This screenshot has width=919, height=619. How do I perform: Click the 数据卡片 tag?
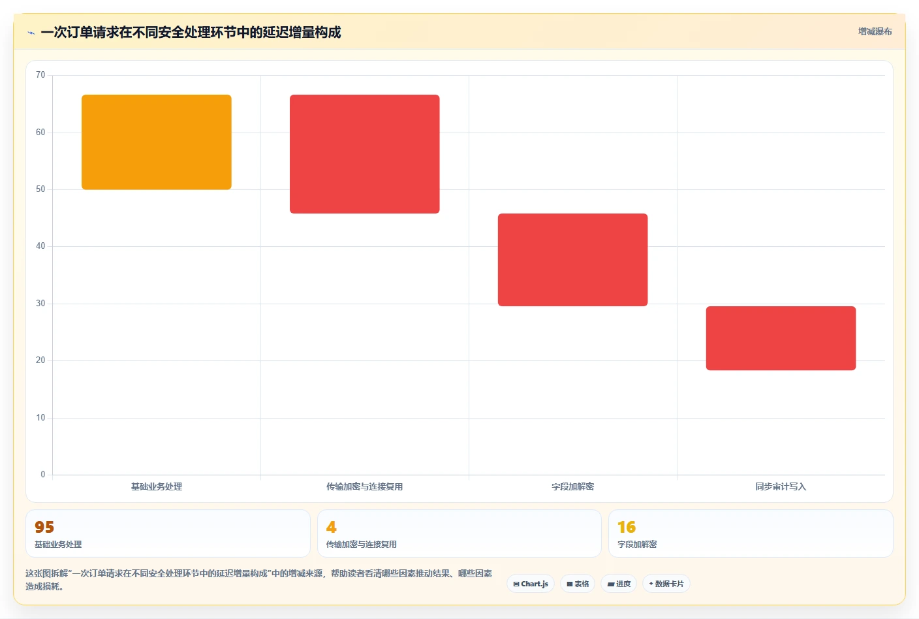(666, 584)
